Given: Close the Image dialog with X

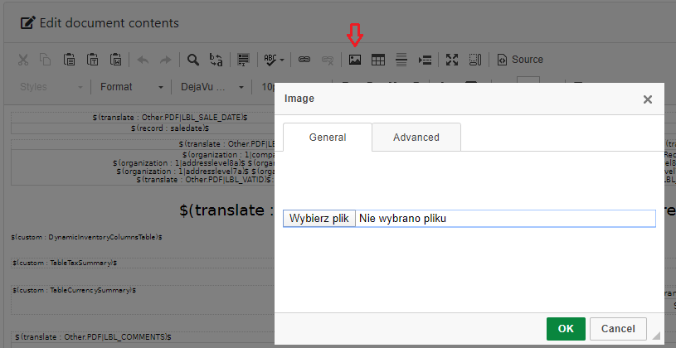Looking at the screenshot, I should tap(648, 99).
